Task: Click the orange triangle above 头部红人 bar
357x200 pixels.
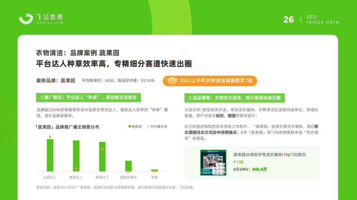Action: (50, 137)
